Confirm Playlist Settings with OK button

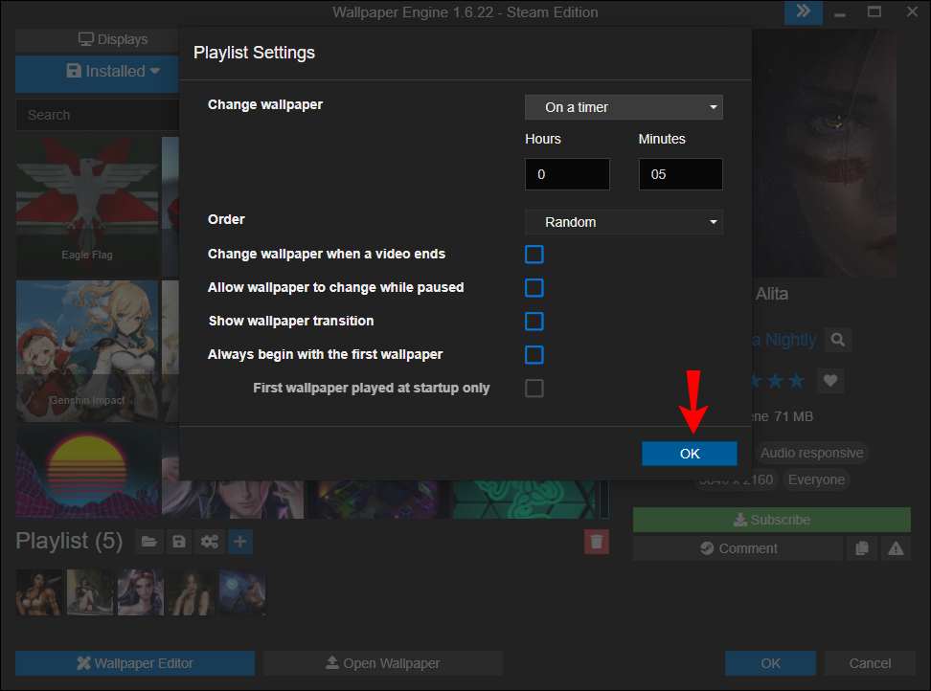[x=690, y=454]
